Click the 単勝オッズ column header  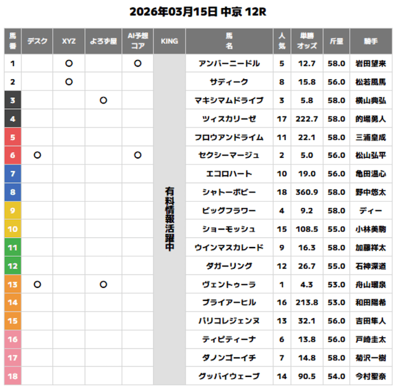pos(307,41)
